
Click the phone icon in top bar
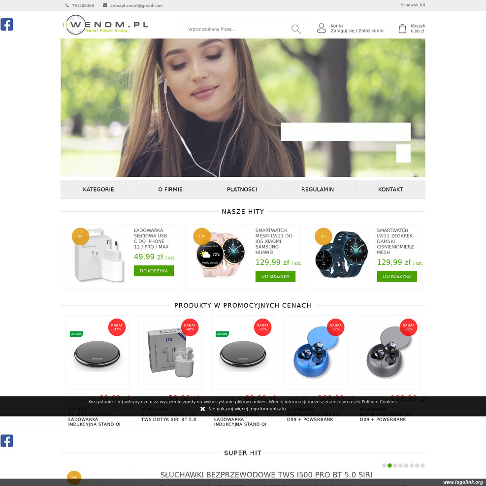67,5
